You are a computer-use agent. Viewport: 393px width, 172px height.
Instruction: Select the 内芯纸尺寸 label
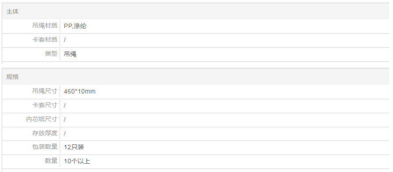click(42, 119)
